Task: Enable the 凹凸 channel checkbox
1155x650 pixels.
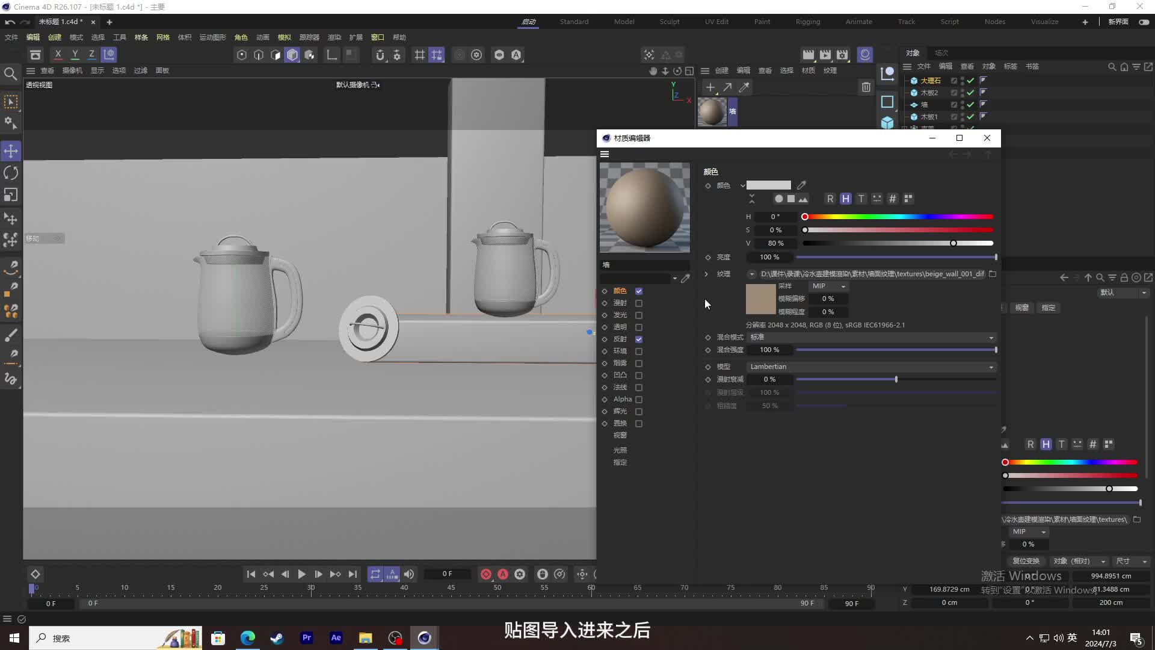Action: (x=639, y=376)
